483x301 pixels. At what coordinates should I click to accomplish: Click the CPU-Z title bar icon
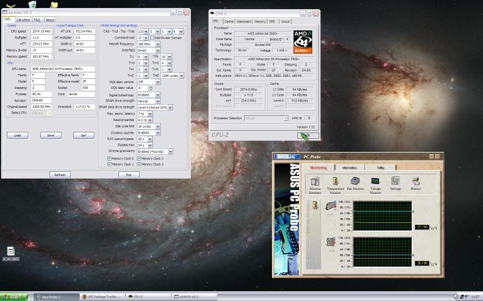212,14
